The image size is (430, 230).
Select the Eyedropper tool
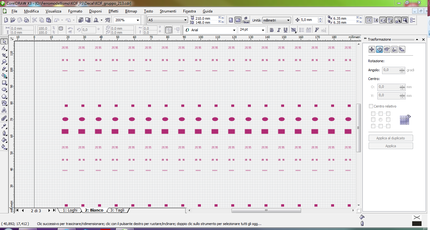4,126
